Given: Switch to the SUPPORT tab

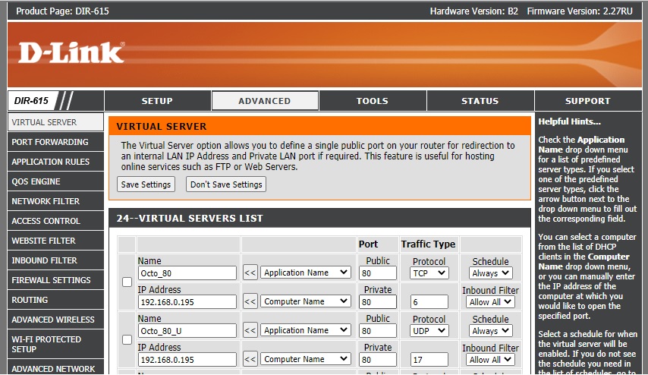Looking at the screenshot, I should [x=588, y=101].
